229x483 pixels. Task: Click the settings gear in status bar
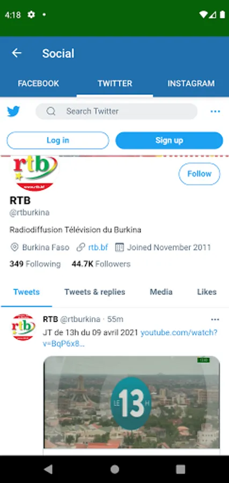pyautogui.click(x=31, y=14)
